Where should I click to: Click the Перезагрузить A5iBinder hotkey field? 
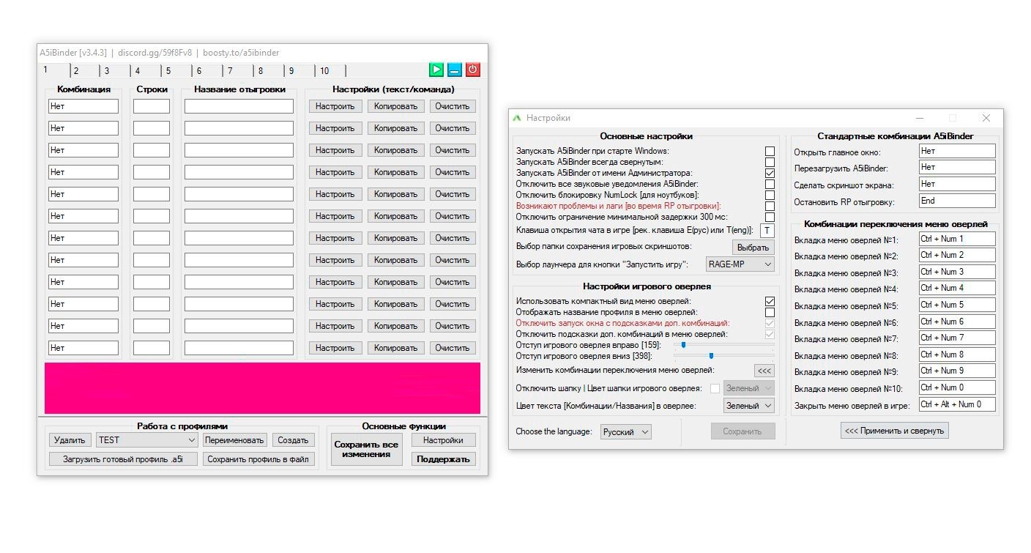pyautogui.click(x=957, y=167)
